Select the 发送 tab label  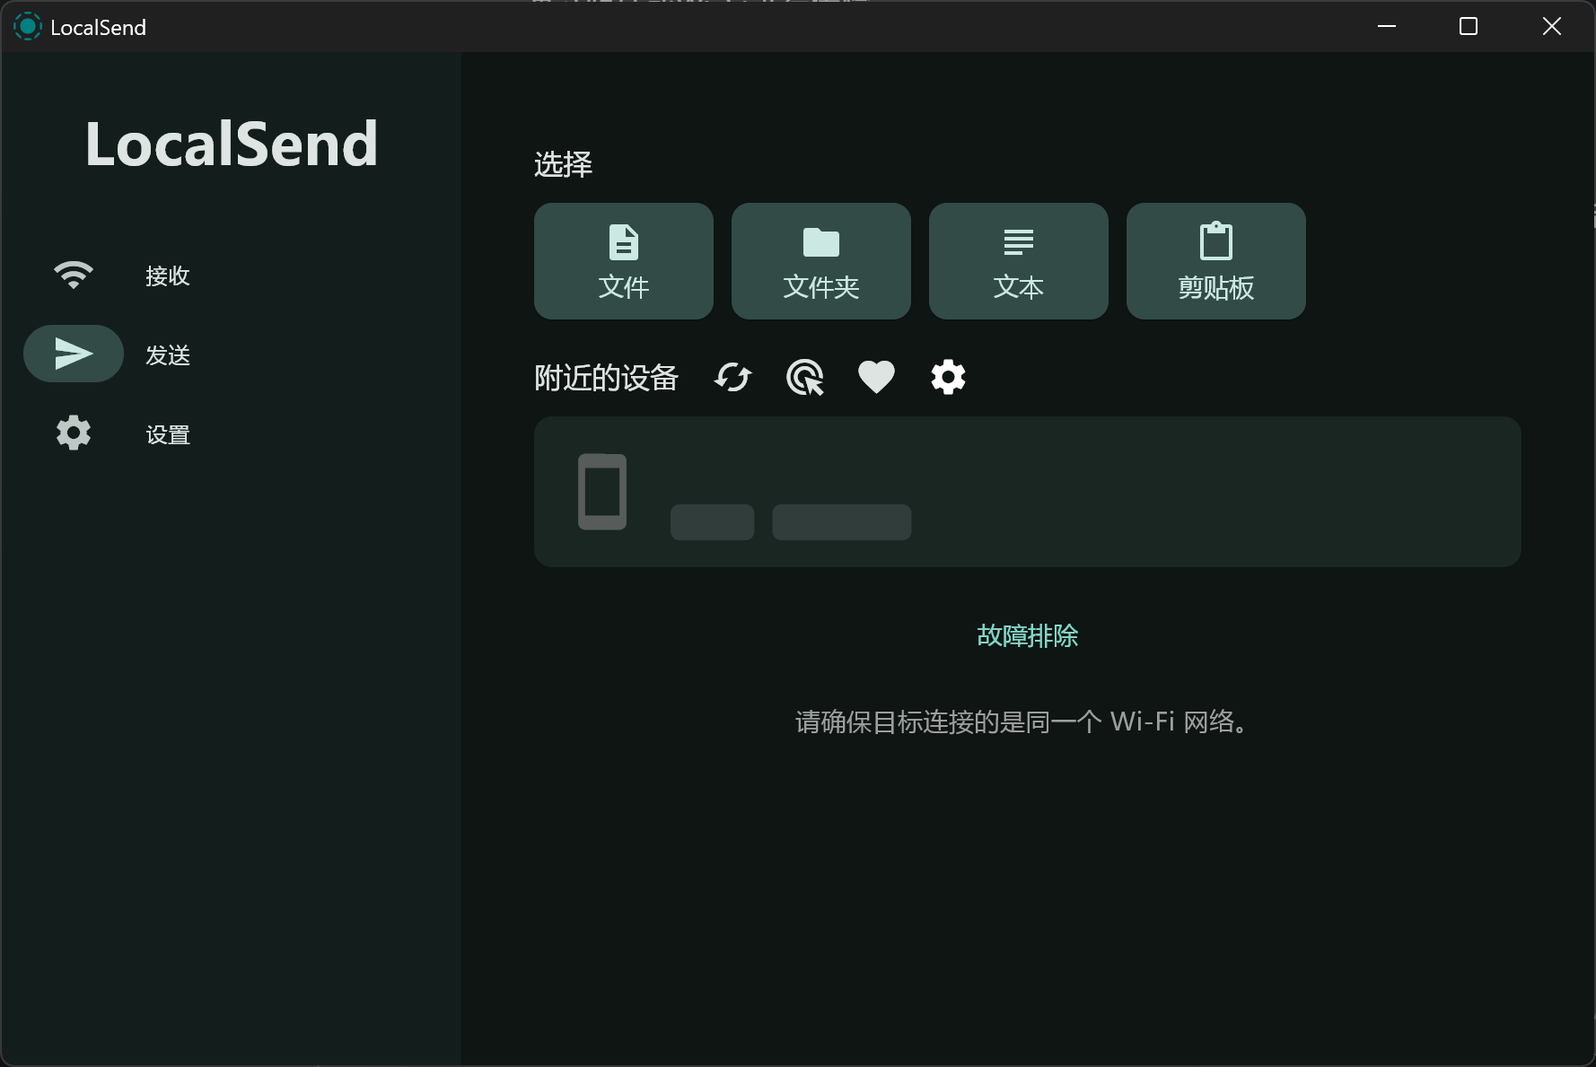168,355
